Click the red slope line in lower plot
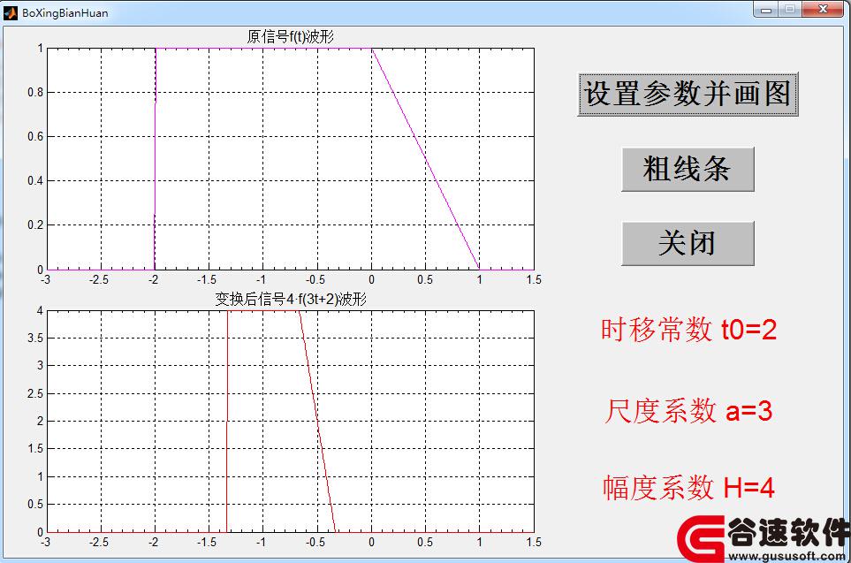 pyautogui.click(x=317, y=422)
